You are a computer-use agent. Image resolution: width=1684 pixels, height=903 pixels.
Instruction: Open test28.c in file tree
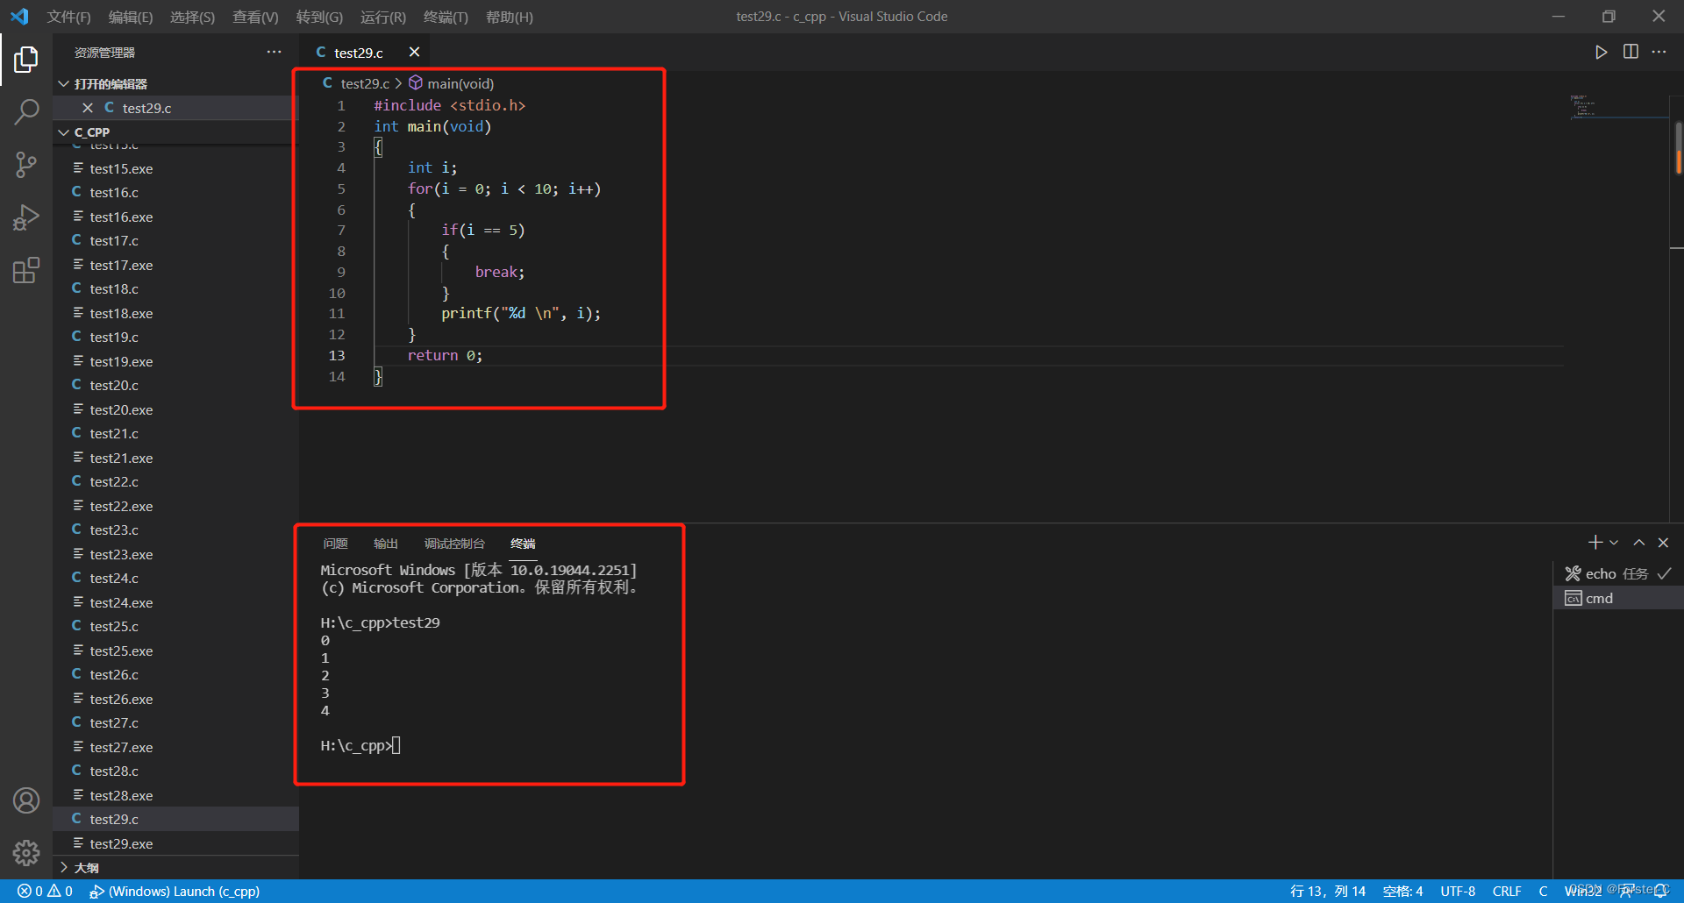click(175, 771)
